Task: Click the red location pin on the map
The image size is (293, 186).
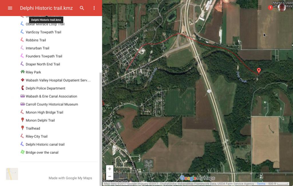Action: click(x=259, y=71)
